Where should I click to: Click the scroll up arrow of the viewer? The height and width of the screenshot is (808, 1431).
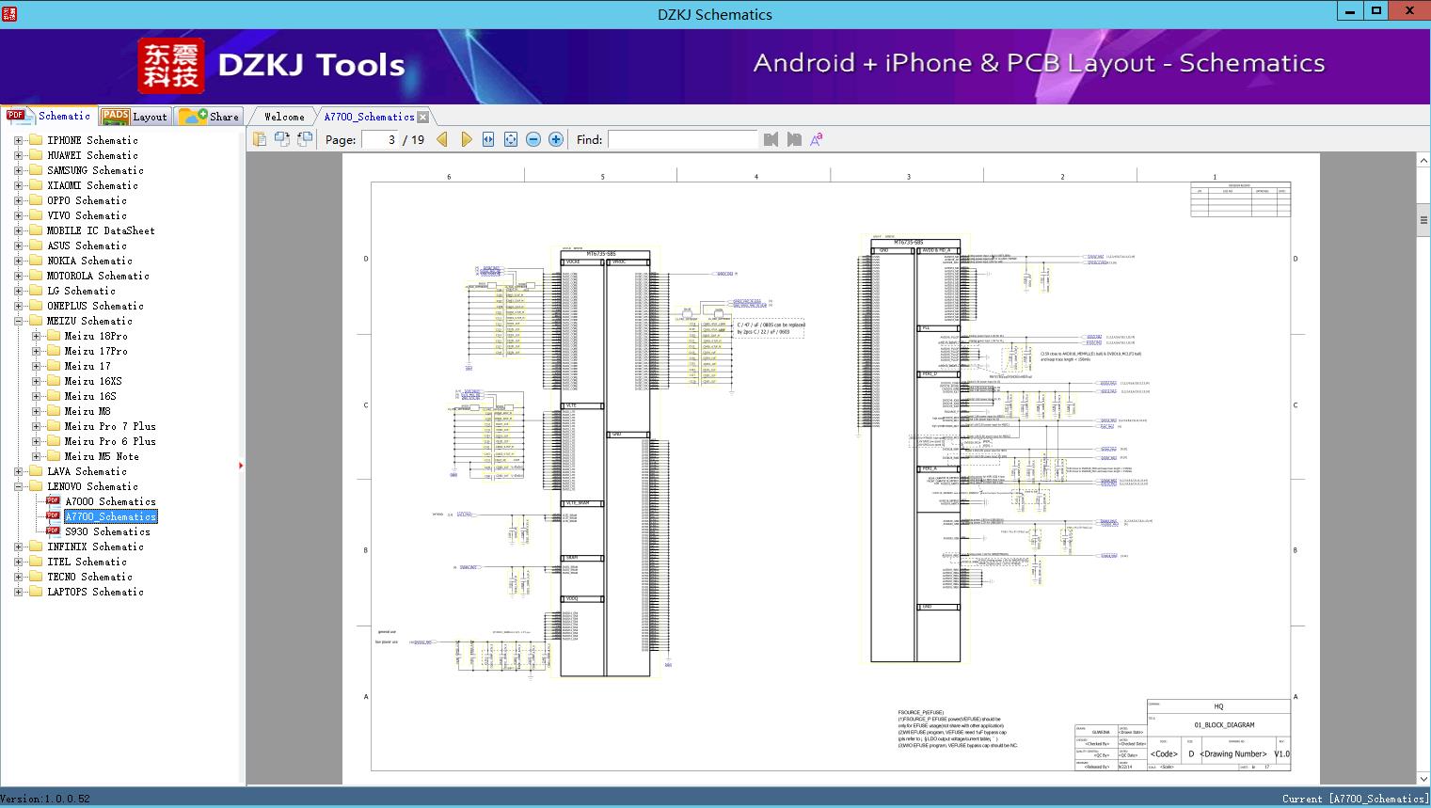(1423, 161)
